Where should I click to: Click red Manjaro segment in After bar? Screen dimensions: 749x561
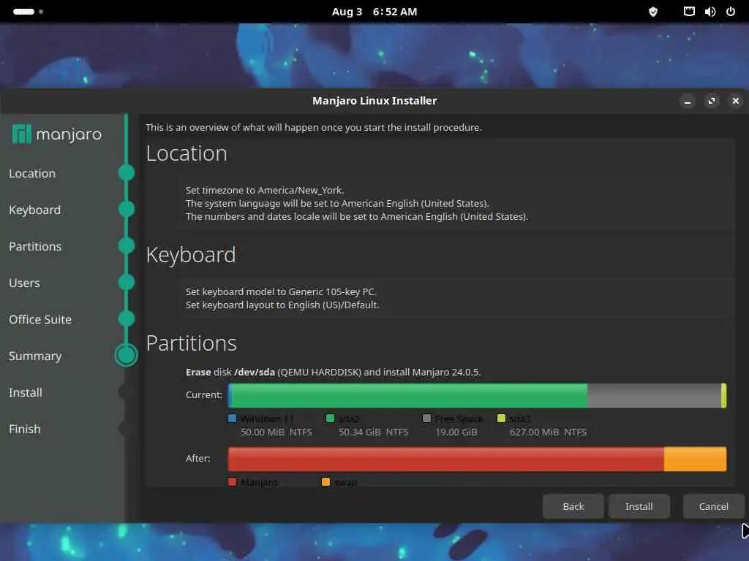[445, 459]
